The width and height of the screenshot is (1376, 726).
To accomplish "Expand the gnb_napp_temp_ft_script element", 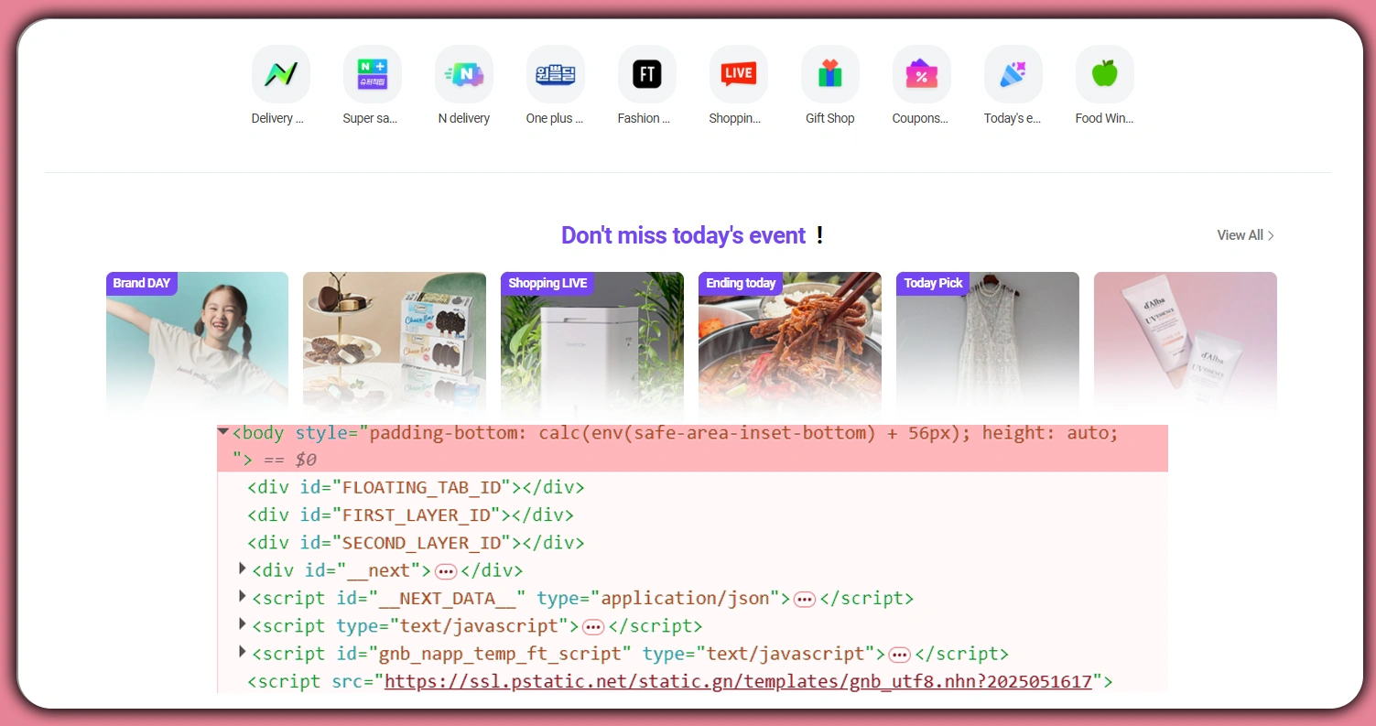I will point(241,653).
